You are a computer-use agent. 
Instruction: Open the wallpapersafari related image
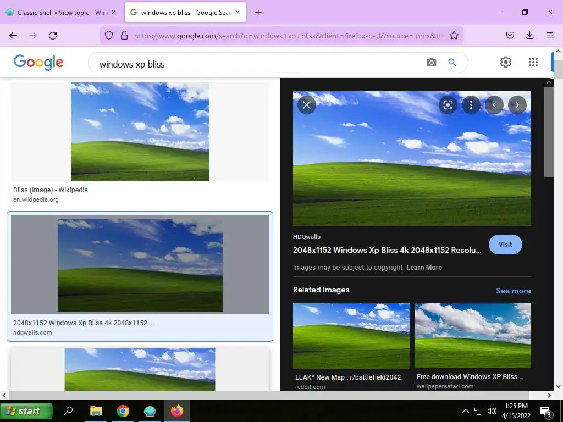coord(472,336)
